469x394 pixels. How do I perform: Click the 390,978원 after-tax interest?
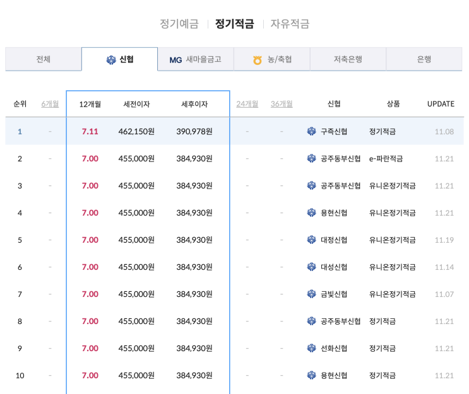pyautogui.click(x=194, y=131)
